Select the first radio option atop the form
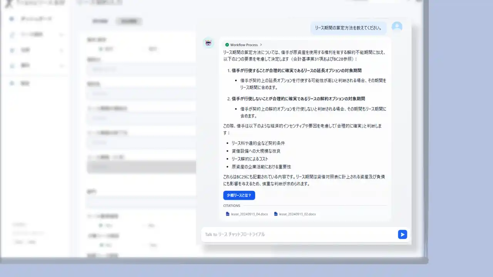Viewport: 493px width, 277px height. pyautogui.click(x=101, y=49)
